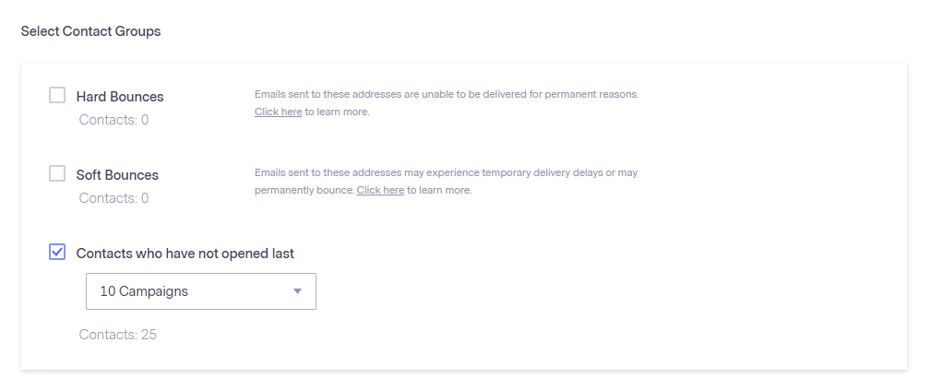Enable the Soft Bounces checkbox
Viewport: 931px width, 390px height.
click(x=57, y=173)
